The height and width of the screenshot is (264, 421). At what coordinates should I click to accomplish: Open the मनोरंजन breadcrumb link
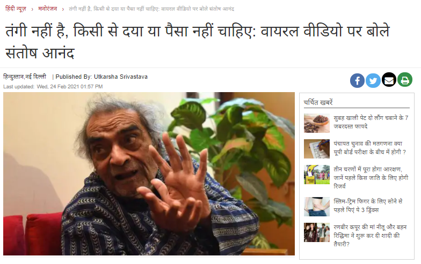(x=47, y=9)
